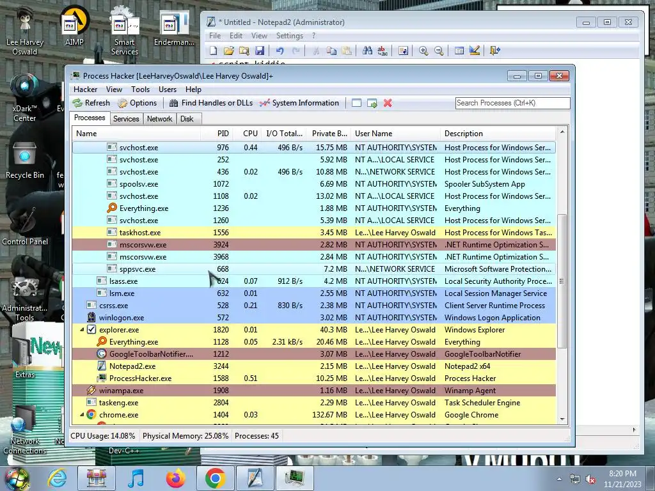
Task: Select the Lee Harvey Oswald desktop icon
Action: pos(25,31)
